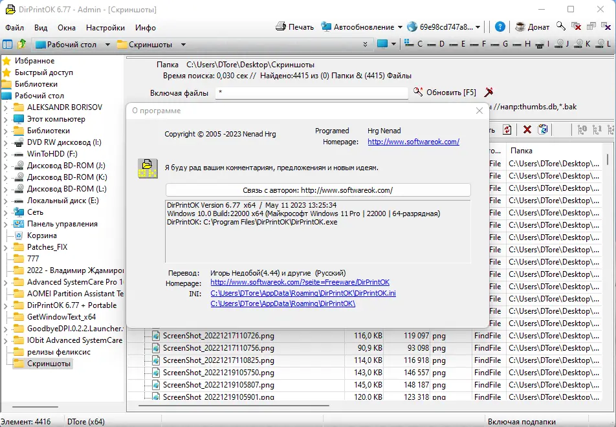Click the file list horizontal scrollbar

click(x=234, y=405)
